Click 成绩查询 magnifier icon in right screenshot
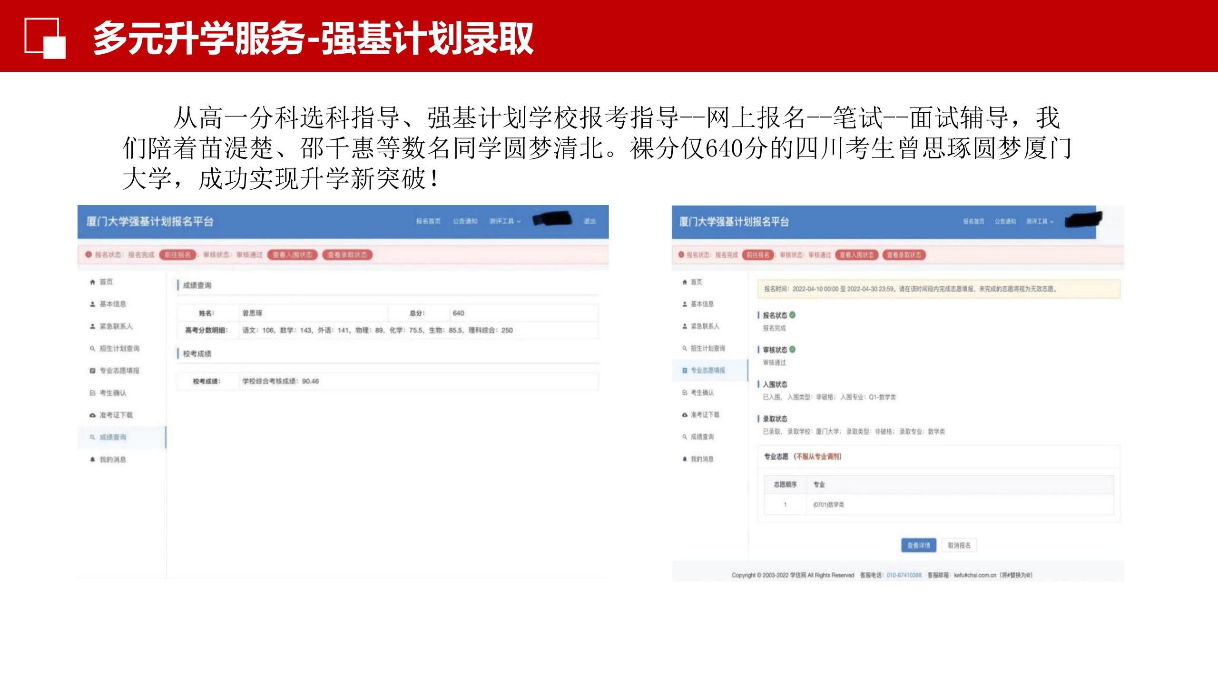The width and height of the screenshot is (1218, 685). click(x=685, y=437)
